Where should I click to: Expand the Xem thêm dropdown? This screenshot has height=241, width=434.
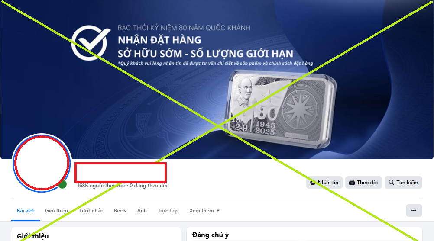pos(204,211)
